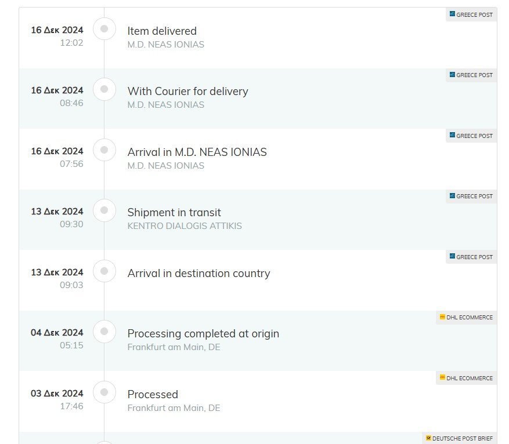Select the Processing completed at origin timeline marker
This screenshot has width=509, height=444.
[x=104, y=332]
